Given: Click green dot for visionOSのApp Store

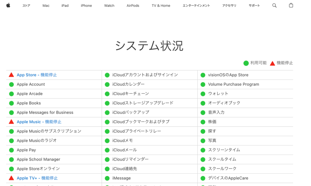Looking at the screenshot, I should 203,75.
